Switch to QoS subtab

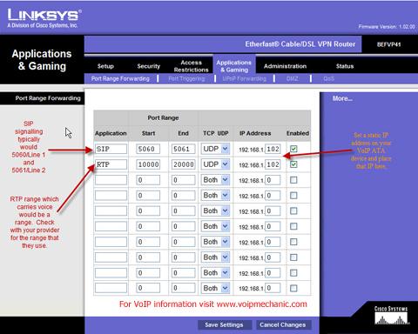pos(329,79)
